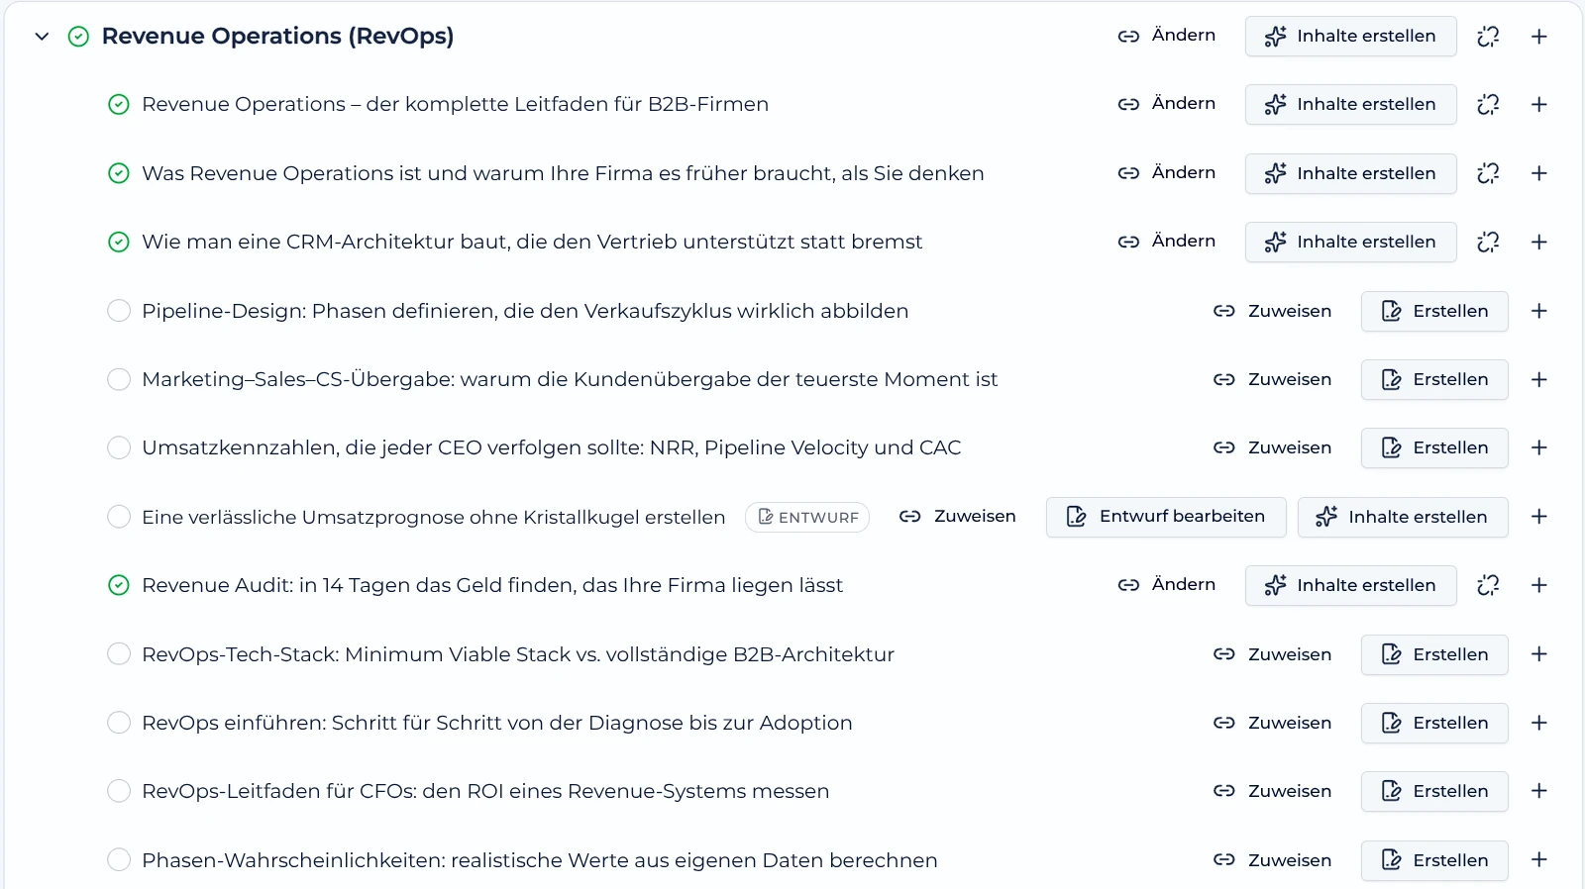Image resolution: width=1585 pixels, height=889 pixels.
Task: Click 'Inhalte erstellen' for Revenue Operations (RevOps) header
Action: (1350, 37)
